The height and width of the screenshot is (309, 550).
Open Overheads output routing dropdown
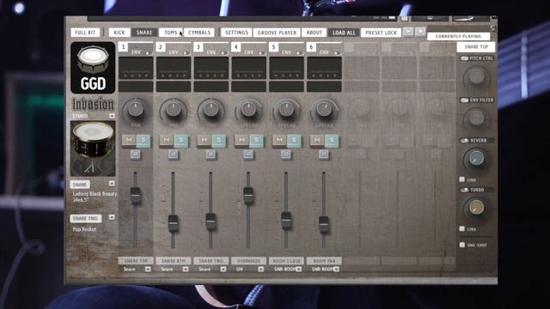pos(260,269)
